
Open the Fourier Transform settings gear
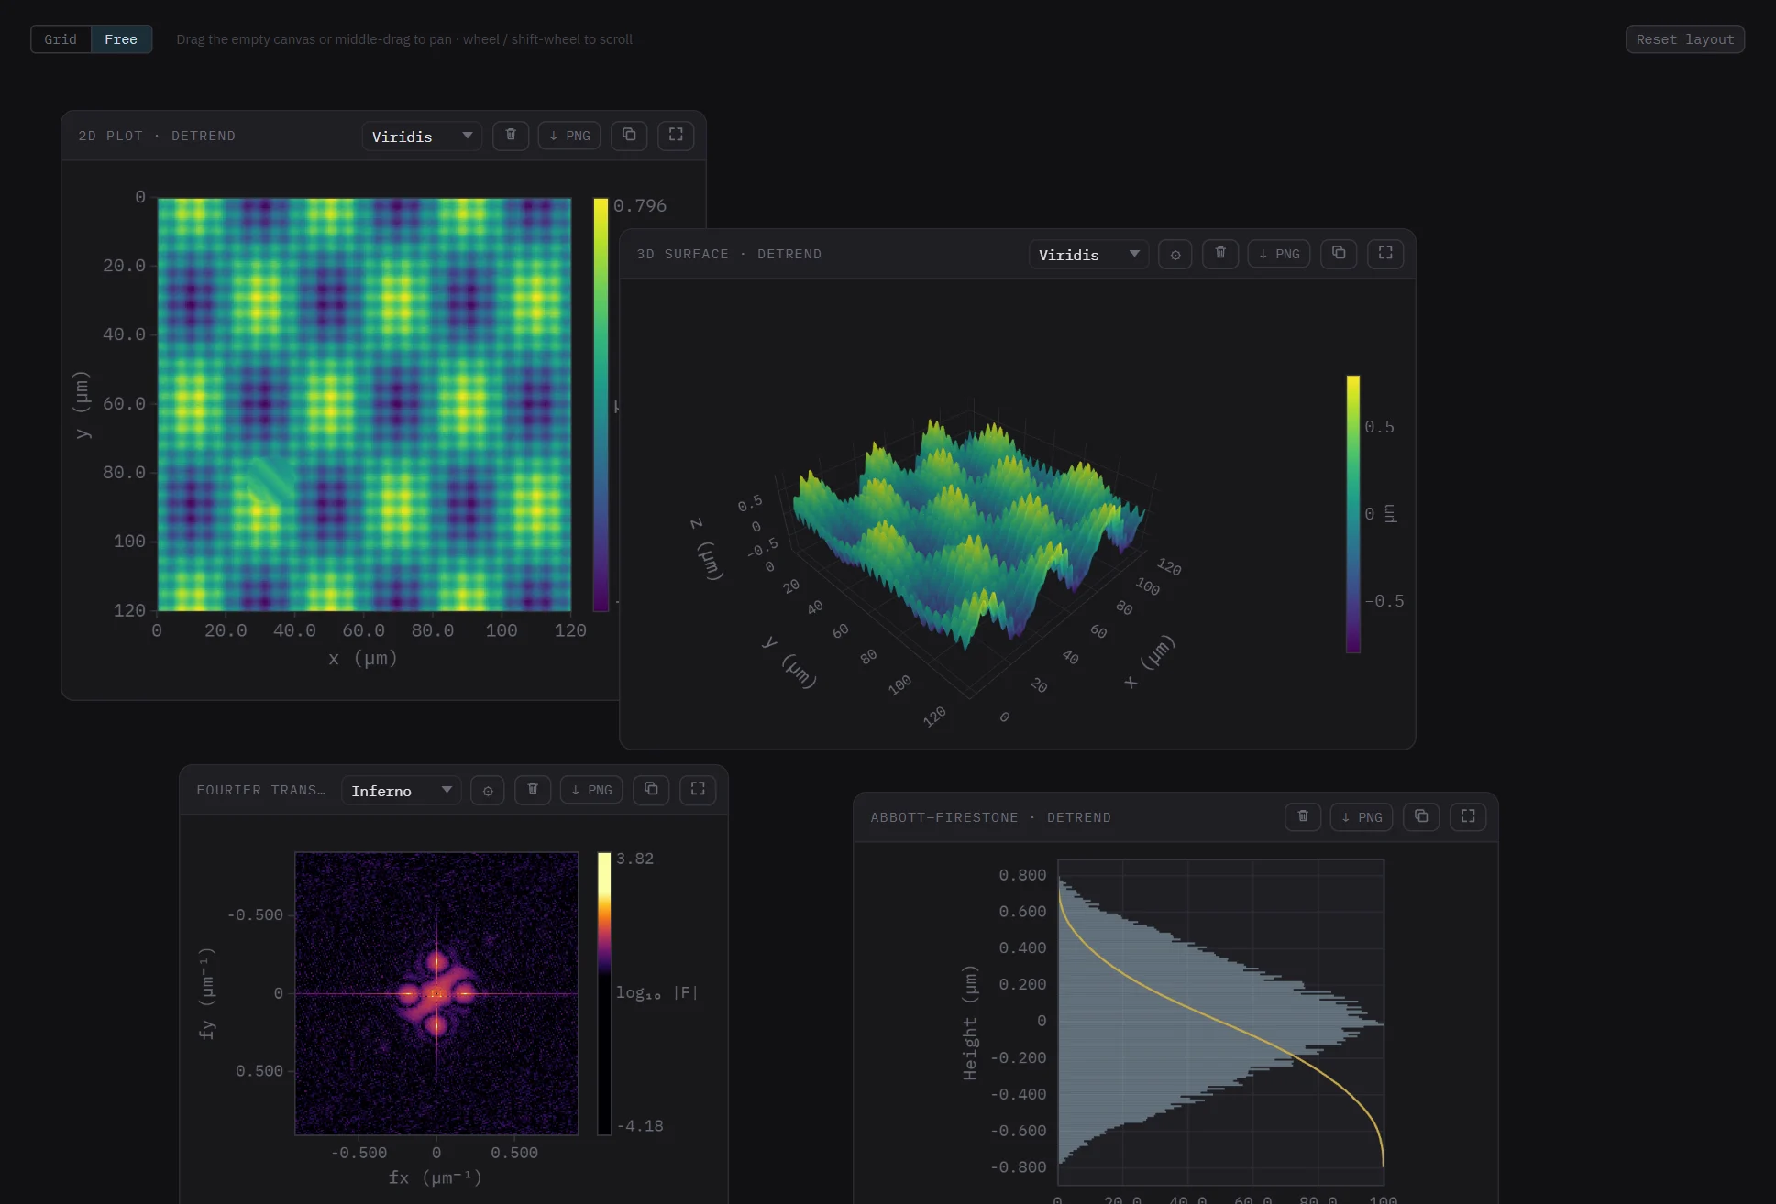[x=488, y=790]
